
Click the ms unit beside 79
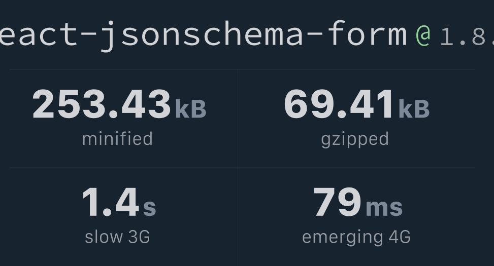click(x=384, y=208)
